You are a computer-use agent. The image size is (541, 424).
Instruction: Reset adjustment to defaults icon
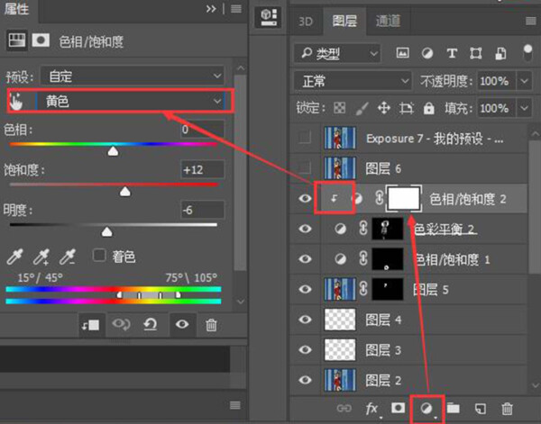[151, 324]
